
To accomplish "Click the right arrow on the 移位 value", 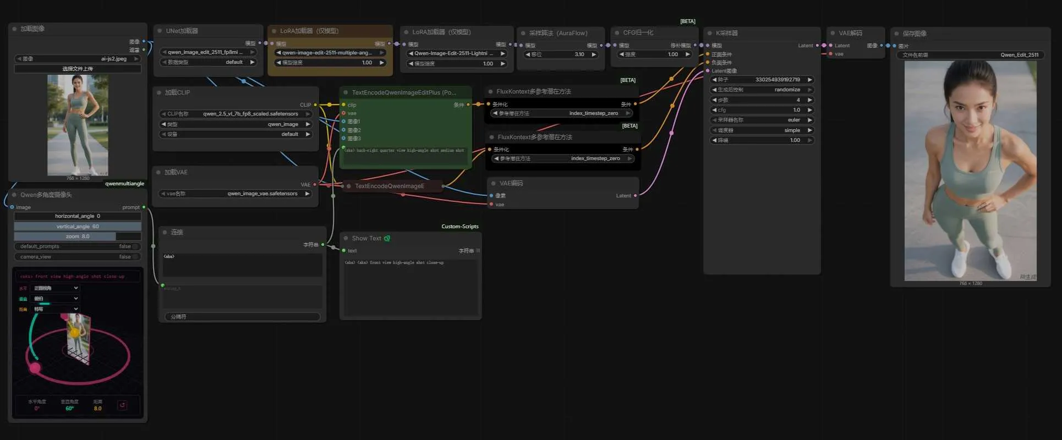I will click(x=594, y=54).
